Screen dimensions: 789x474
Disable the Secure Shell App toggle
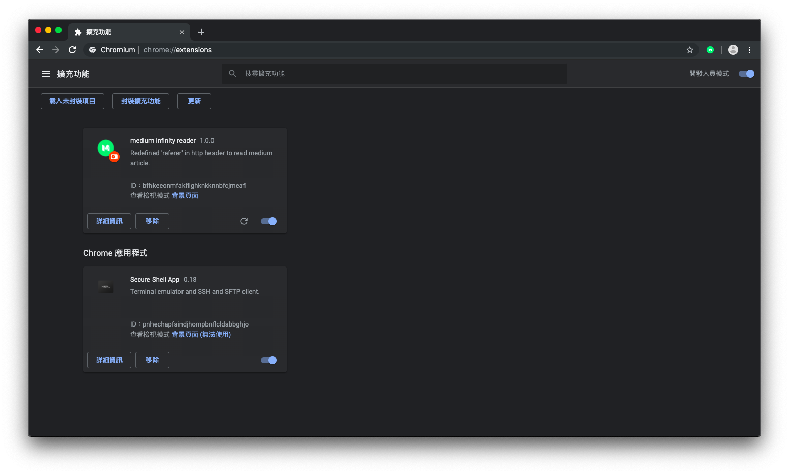point(268,360)
